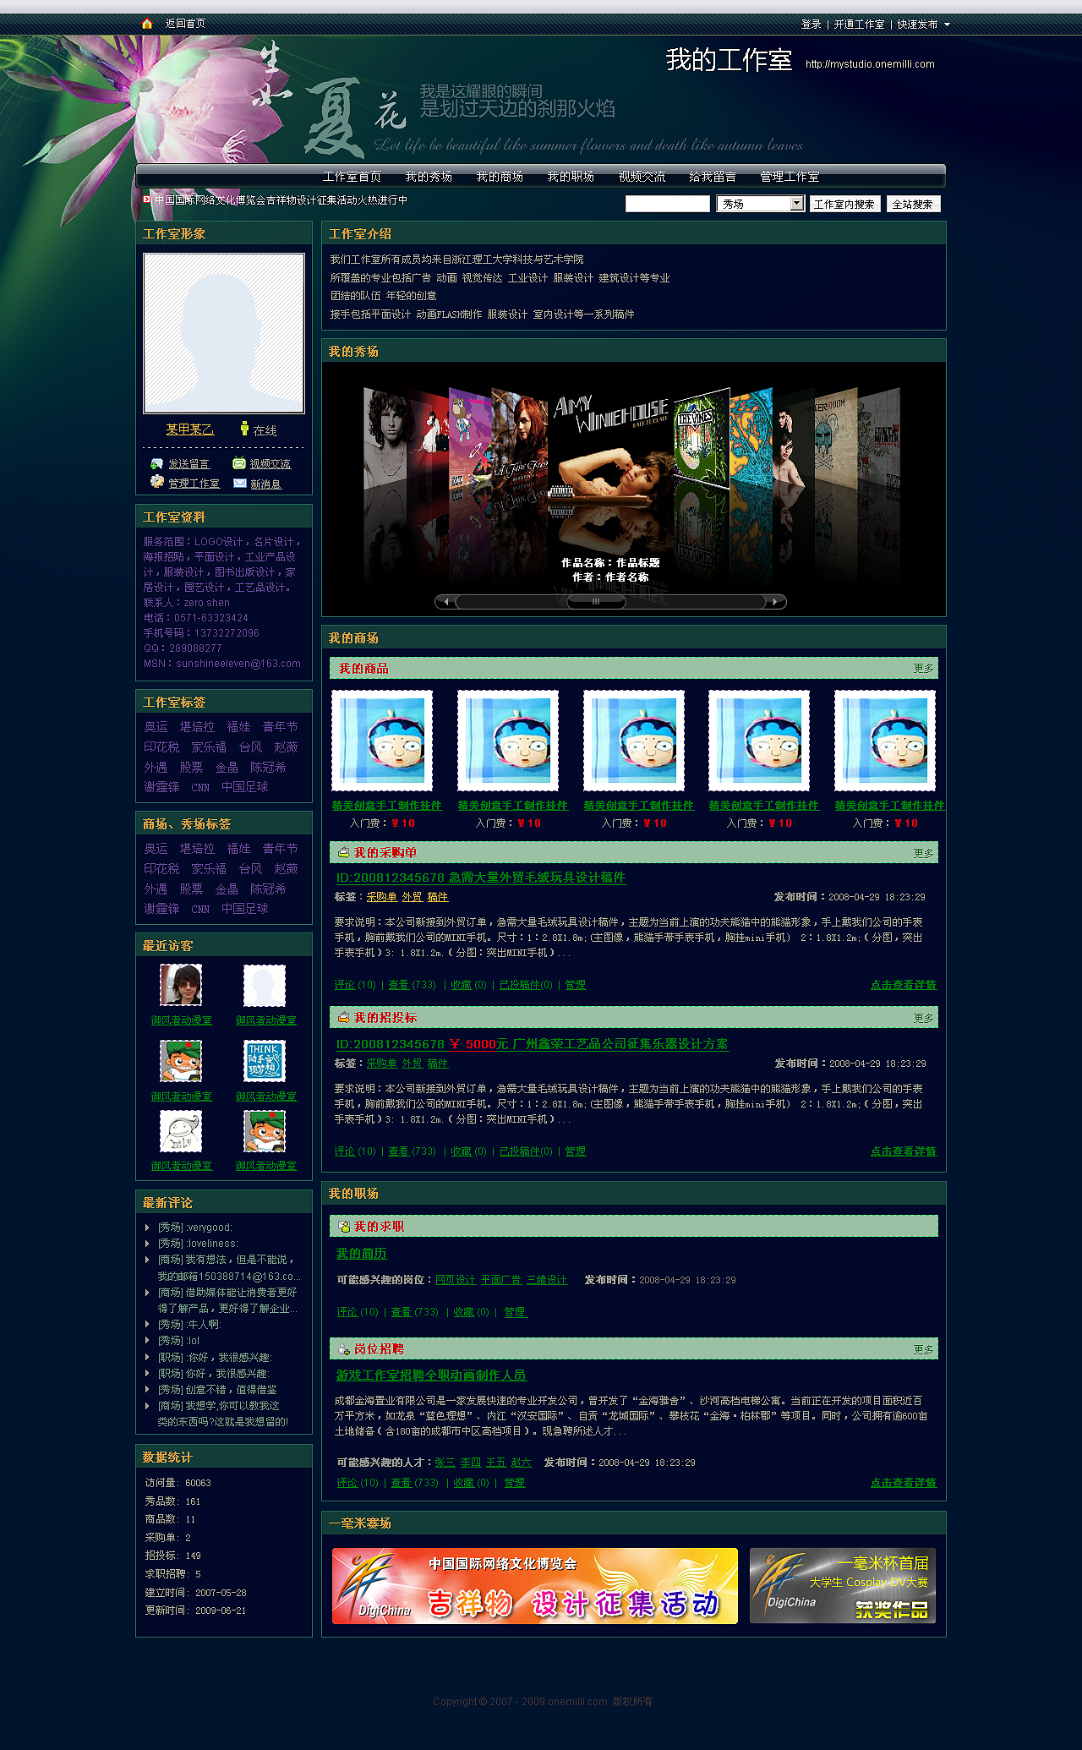Click the 大学生 Cosplay DV大赛 banner
Screen dimensions: 1082x1750
pyautogui.click(x=843, y=1586)
